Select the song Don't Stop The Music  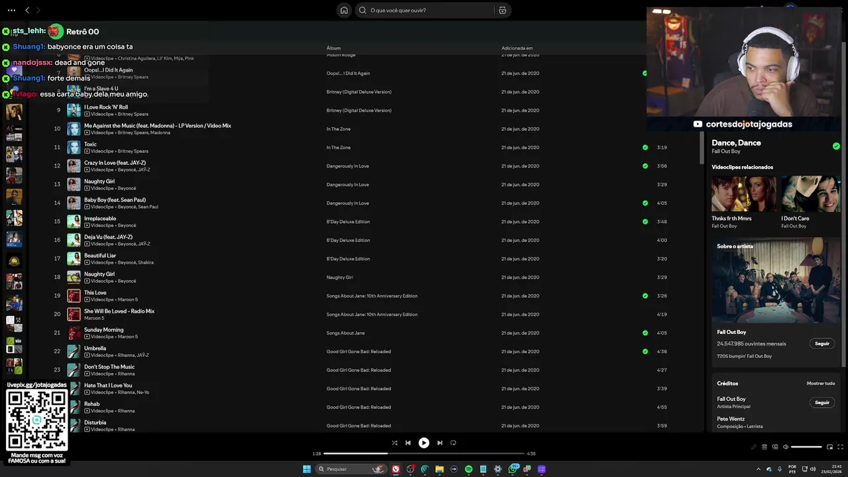tap(109, 366)
